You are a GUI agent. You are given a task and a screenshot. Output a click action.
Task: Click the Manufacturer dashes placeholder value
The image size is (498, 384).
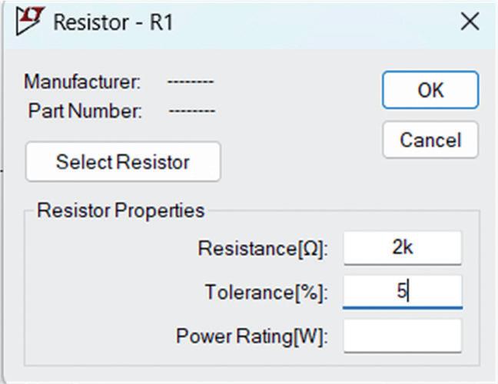click(x=191, y=81)
